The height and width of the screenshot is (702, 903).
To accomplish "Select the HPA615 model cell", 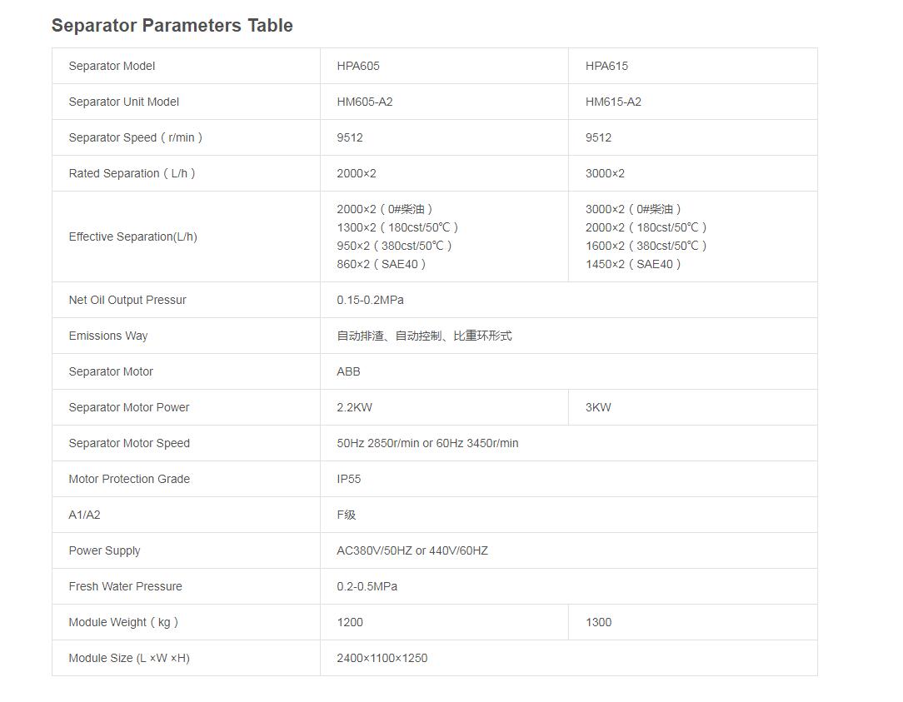I will click(606, 66).
